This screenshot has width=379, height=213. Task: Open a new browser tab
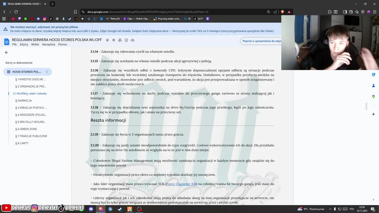52,4
